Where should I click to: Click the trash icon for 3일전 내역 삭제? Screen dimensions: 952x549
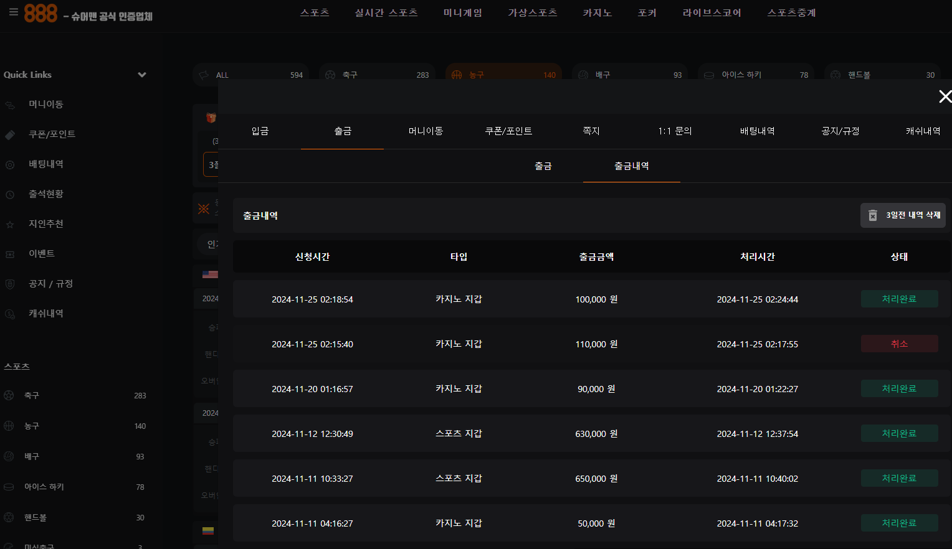pos(873,215)
